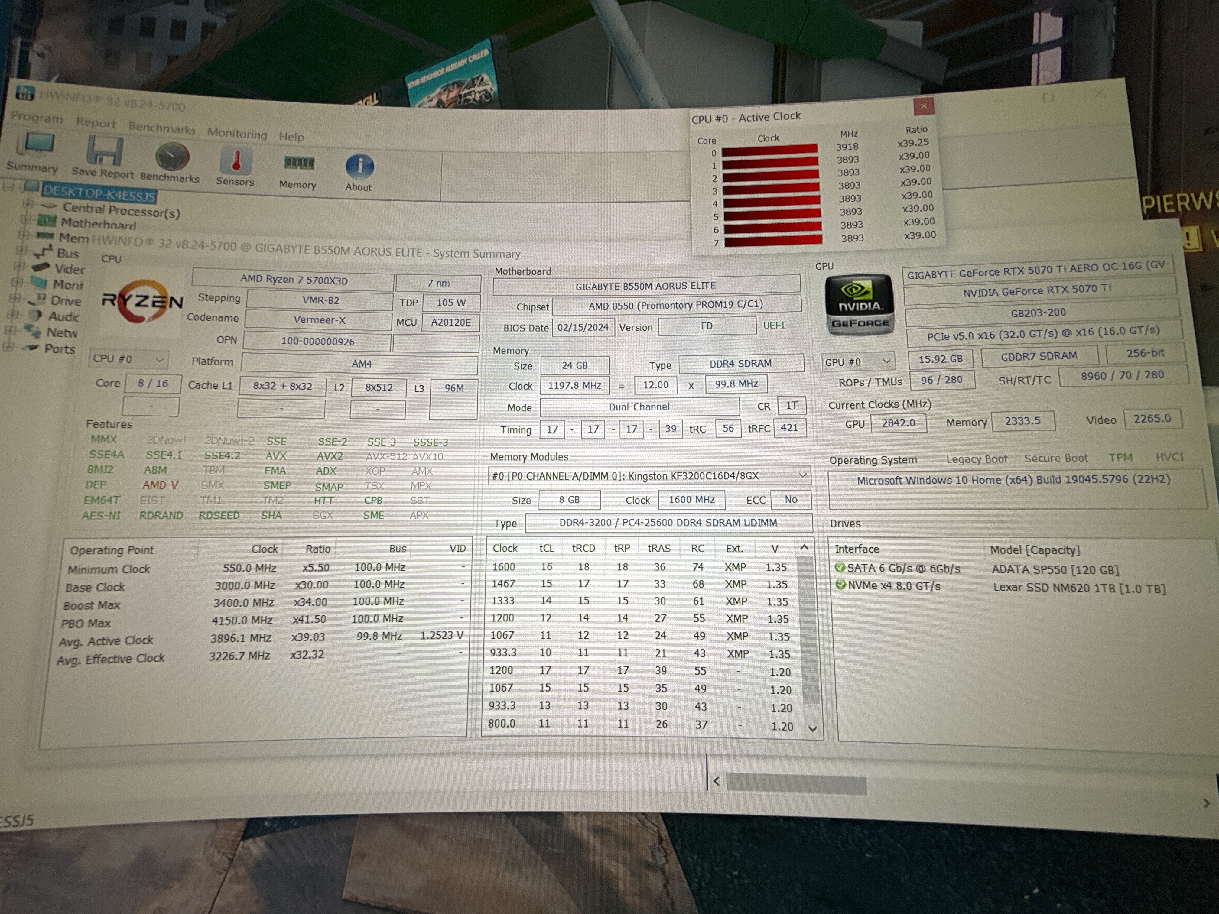Screen dimensions: 1219x914
Task: Click the memory timings scrollbar up arrow
Action: pos(804,548)
